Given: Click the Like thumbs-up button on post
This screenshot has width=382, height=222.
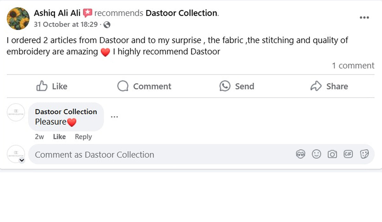Looking at the screenshot, I should [x=52, y=86].
